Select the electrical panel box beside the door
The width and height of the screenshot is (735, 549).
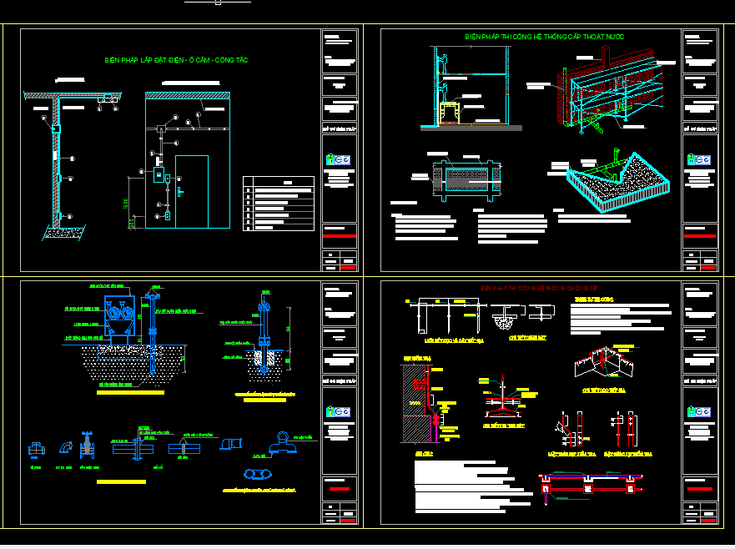tap(158, 174)
